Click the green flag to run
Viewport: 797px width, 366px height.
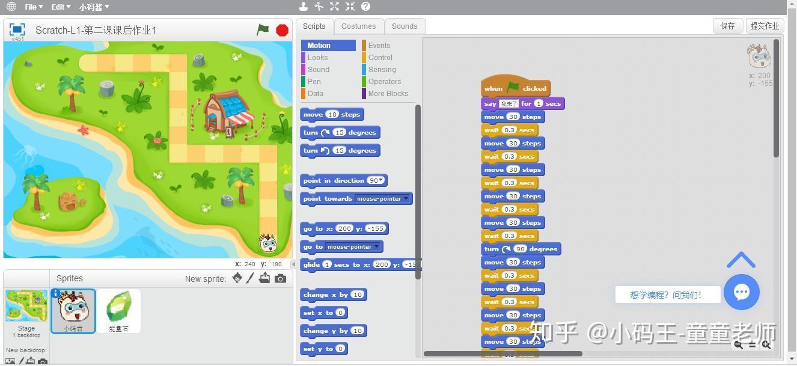point(263,29)
